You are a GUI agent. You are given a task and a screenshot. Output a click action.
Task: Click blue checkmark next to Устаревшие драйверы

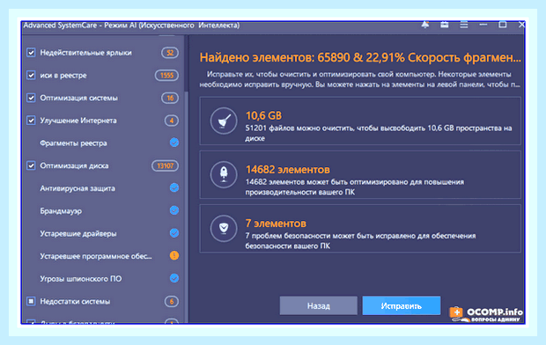pos(174,233)
